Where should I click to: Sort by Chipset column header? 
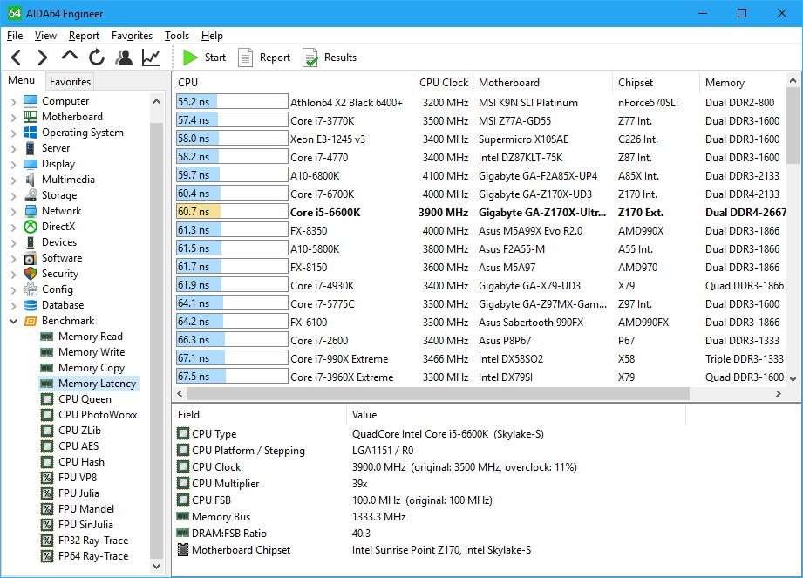pos(656,83)
